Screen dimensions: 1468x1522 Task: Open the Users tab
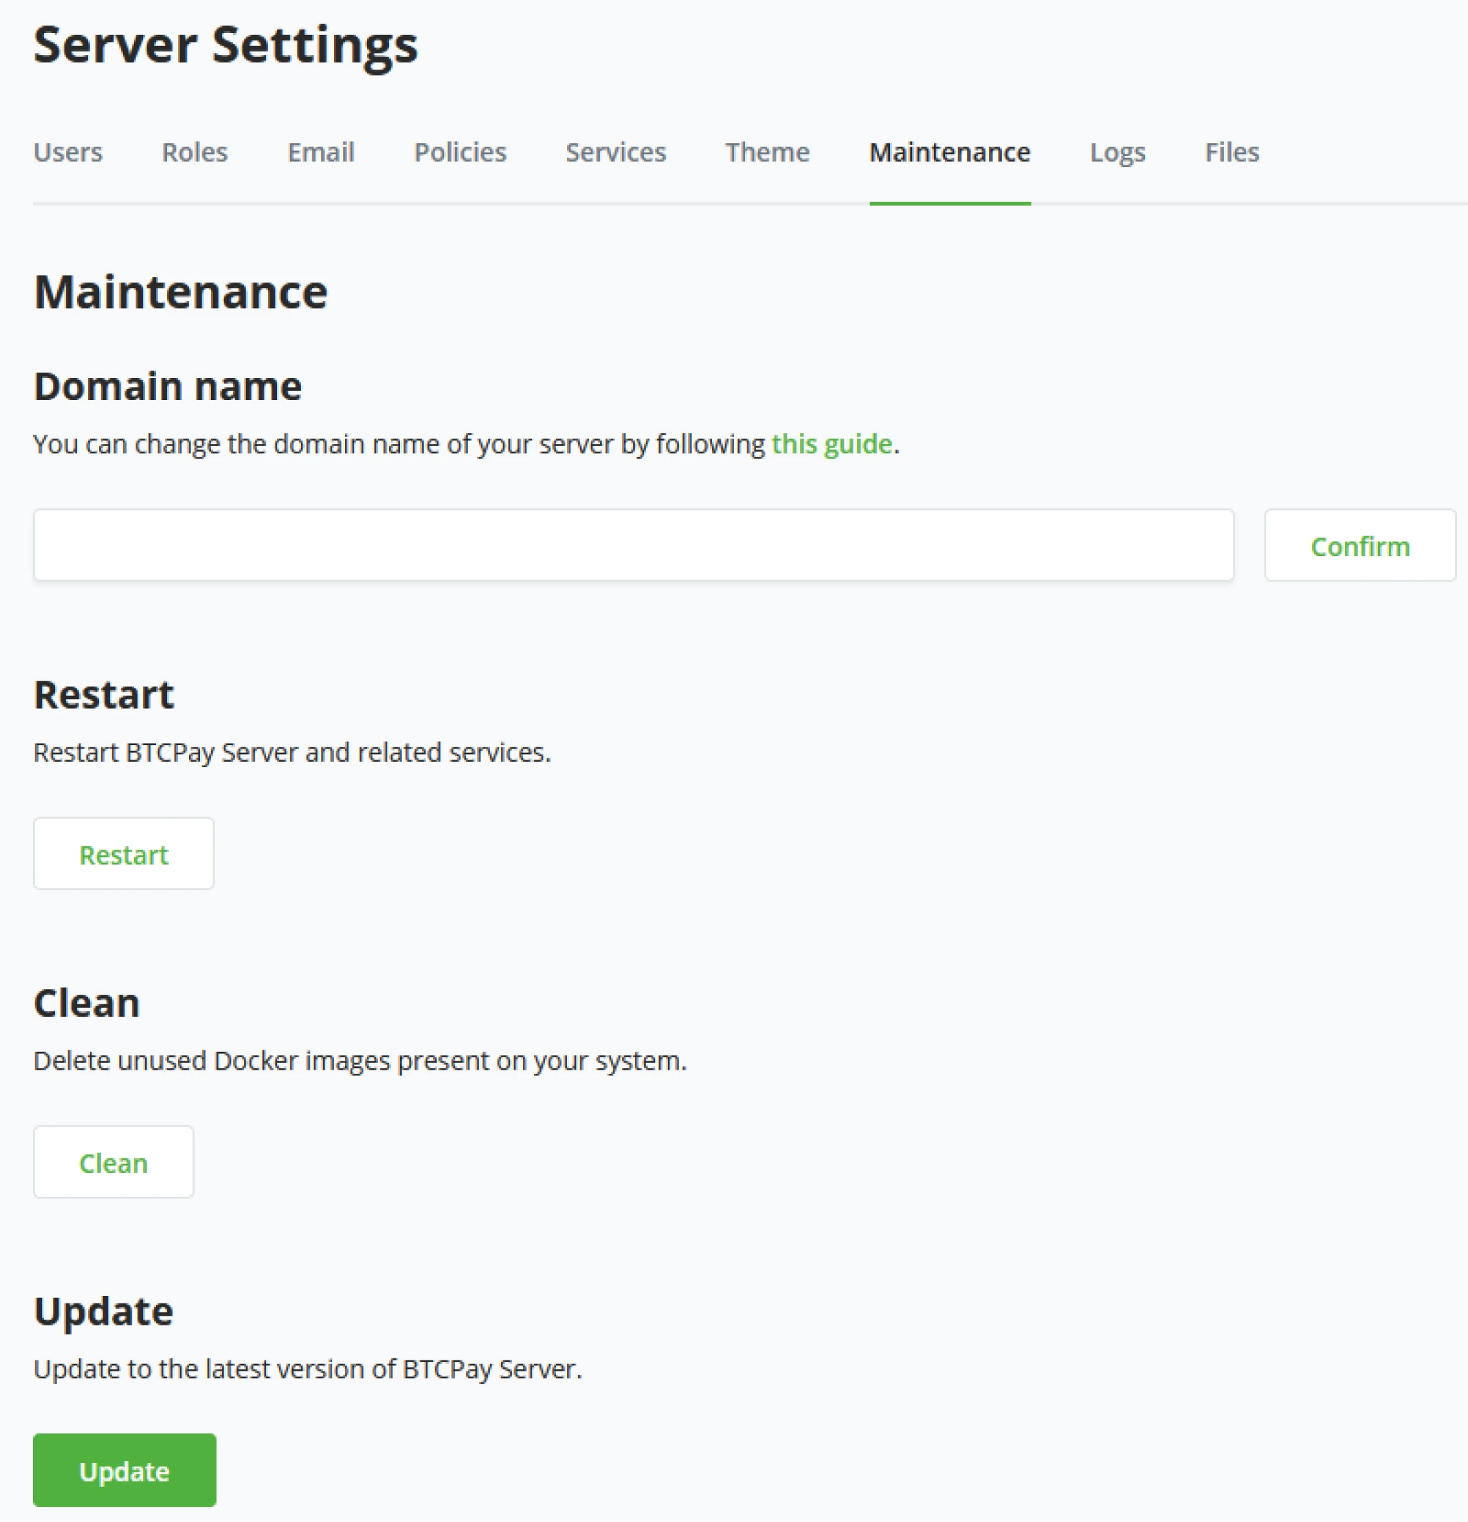pyautogui.click(x=67, y=152)
